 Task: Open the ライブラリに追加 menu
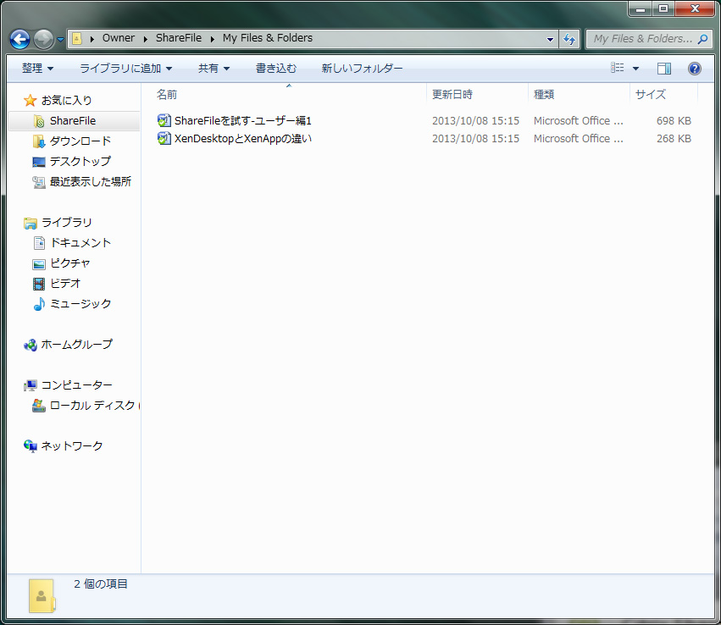[x=126, y=69]
